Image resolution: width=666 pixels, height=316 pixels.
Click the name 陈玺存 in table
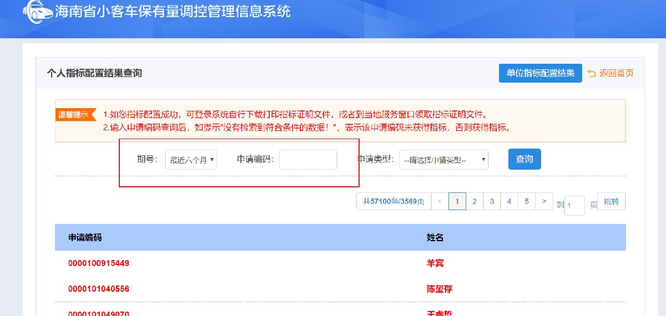coord(439,289)
